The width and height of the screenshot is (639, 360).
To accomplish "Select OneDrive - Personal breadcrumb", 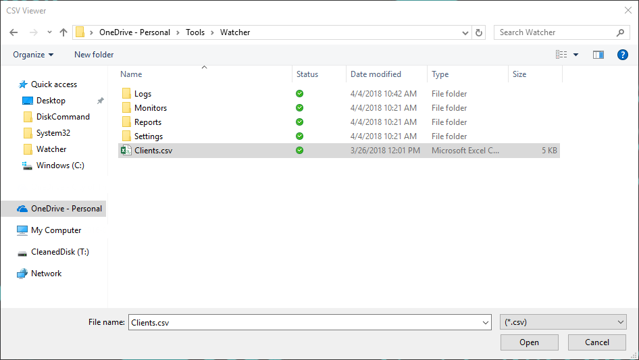I will (134, 32).
